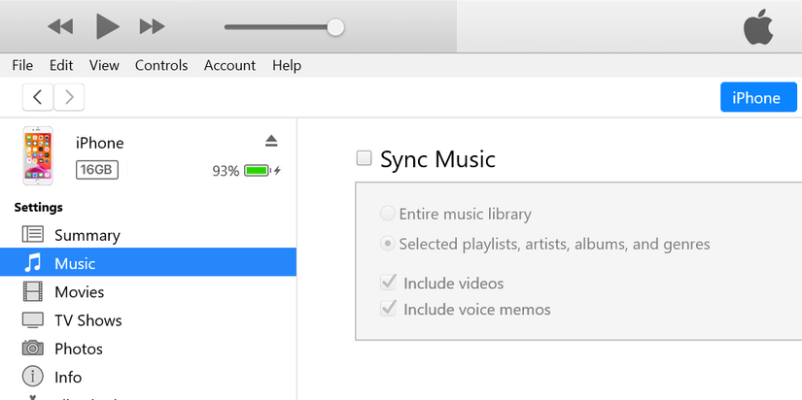Open the Edit menu
This screenshot has width=802, height=400.
pyautogui.click(x=61, y=65)
